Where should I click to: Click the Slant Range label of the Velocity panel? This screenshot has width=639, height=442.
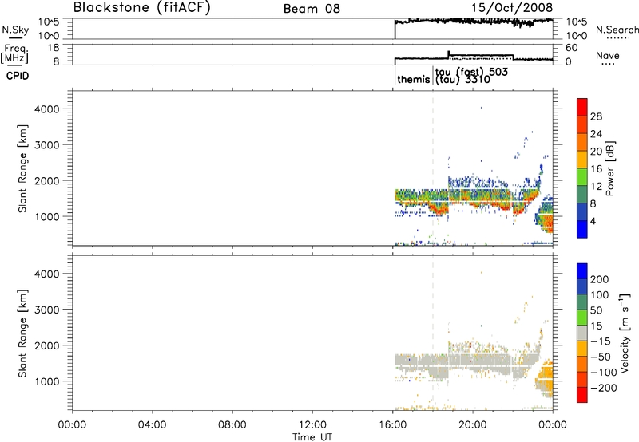tap(22, 333)
